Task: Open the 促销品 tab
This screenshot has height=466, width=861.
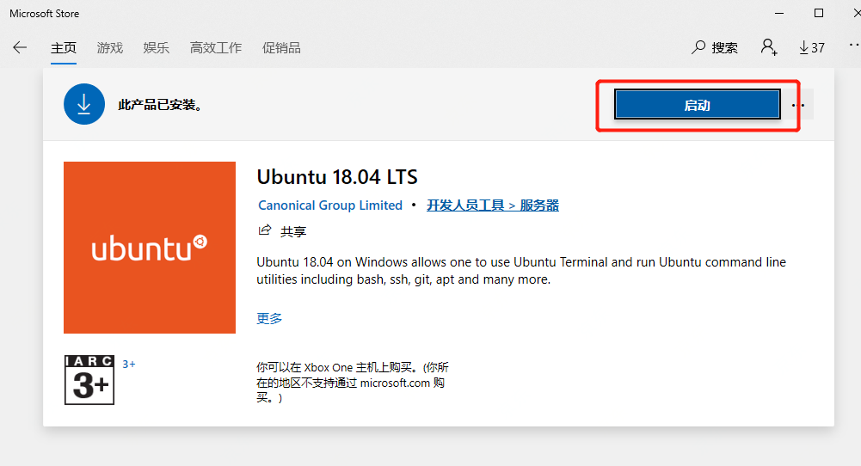Action: coord(281,48)
